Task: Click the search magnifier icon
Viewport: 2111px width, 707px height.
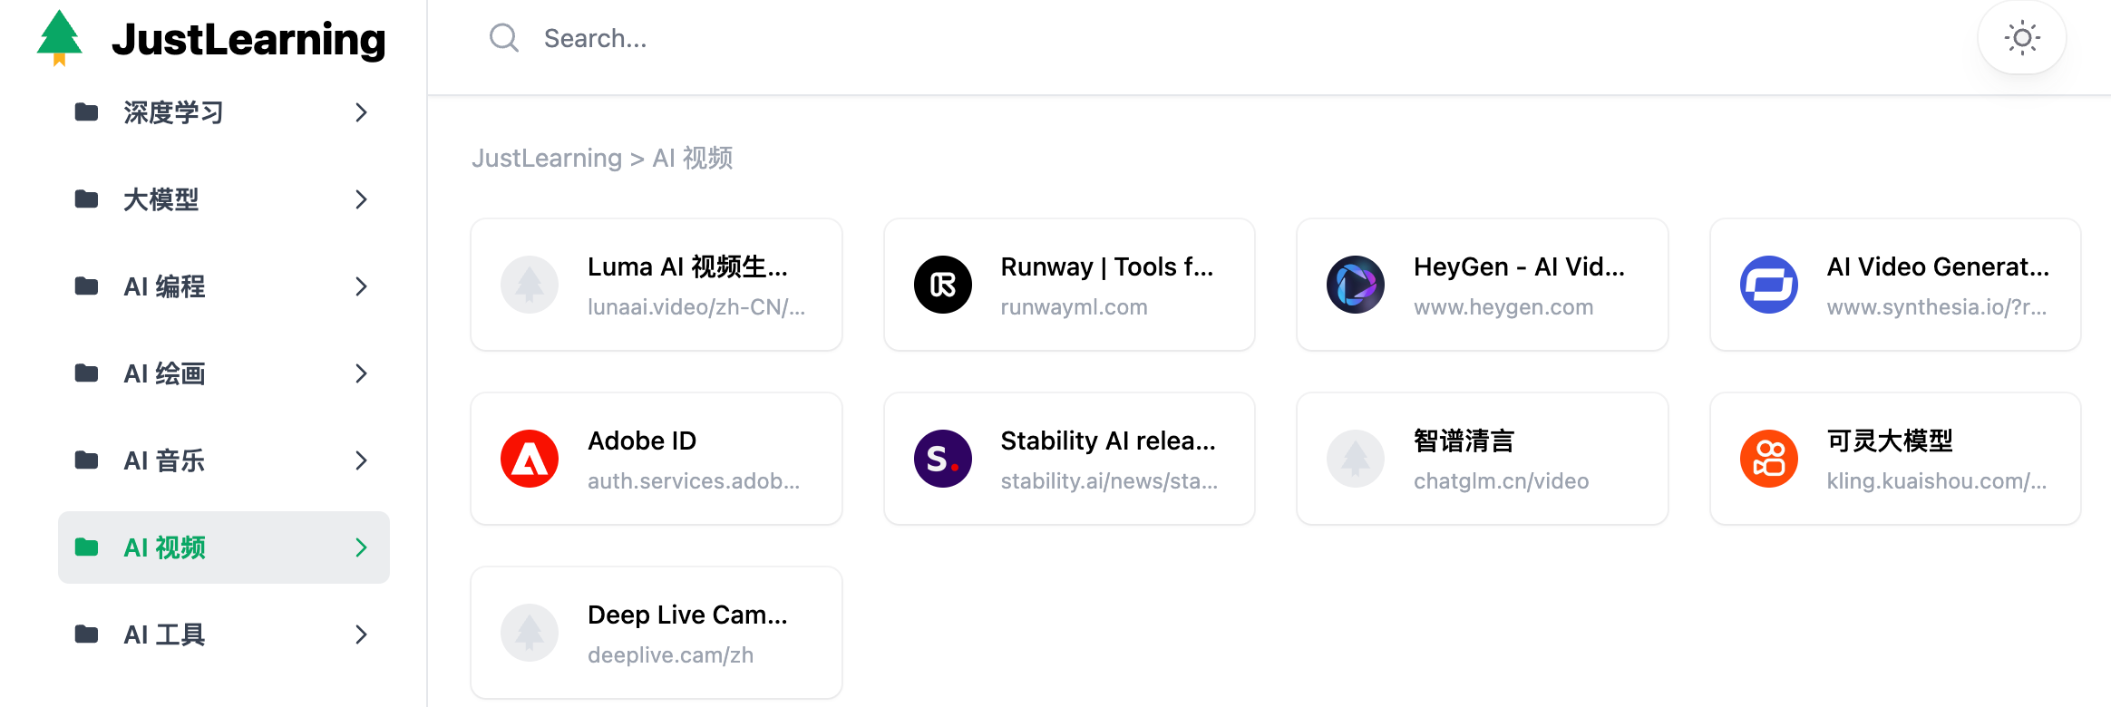Action: click(x=503, y=38)
